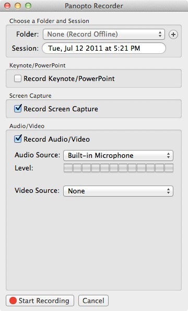188x311 pixels.
Task: Zoom the window with the green button
Action: [x=28, y=6]
